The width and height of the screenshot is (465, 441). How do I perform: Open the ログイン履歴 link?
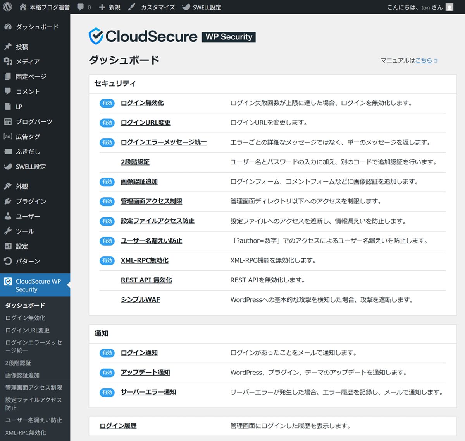point(118,426)
